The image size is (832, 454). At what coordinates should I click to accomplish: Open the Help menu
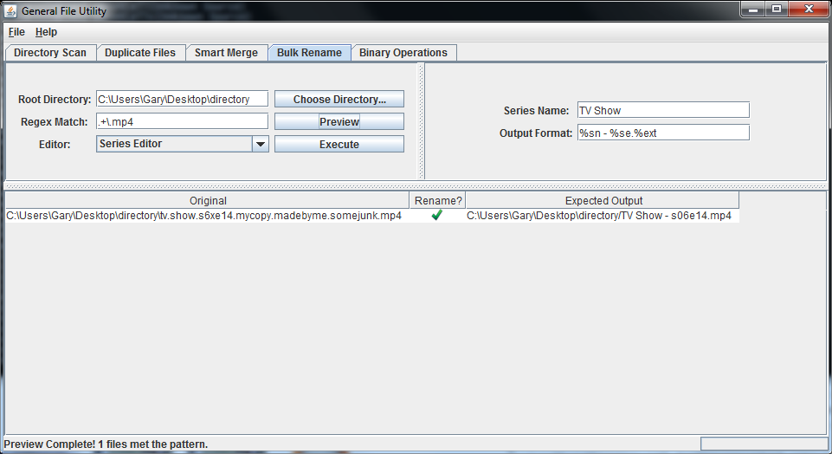click(x=46, y=32)
